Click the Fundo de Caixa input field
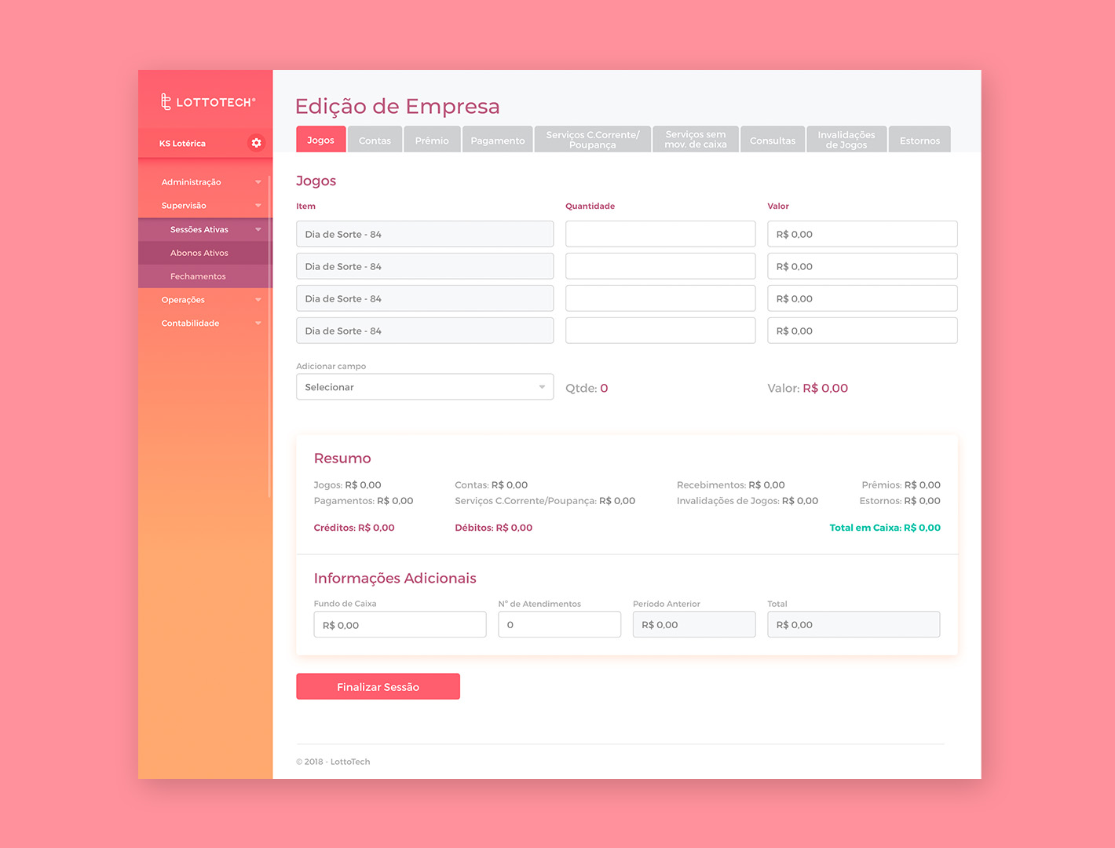The image size is (1115, 848). pyautogui.click(x=400, y=625)
